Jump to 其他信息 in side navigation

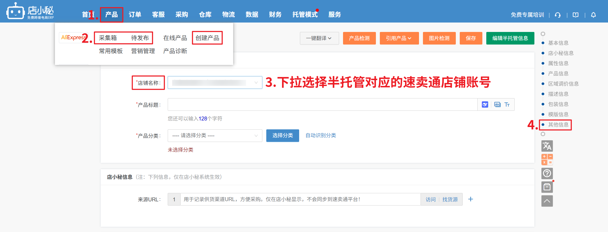[x=558, y=125]
